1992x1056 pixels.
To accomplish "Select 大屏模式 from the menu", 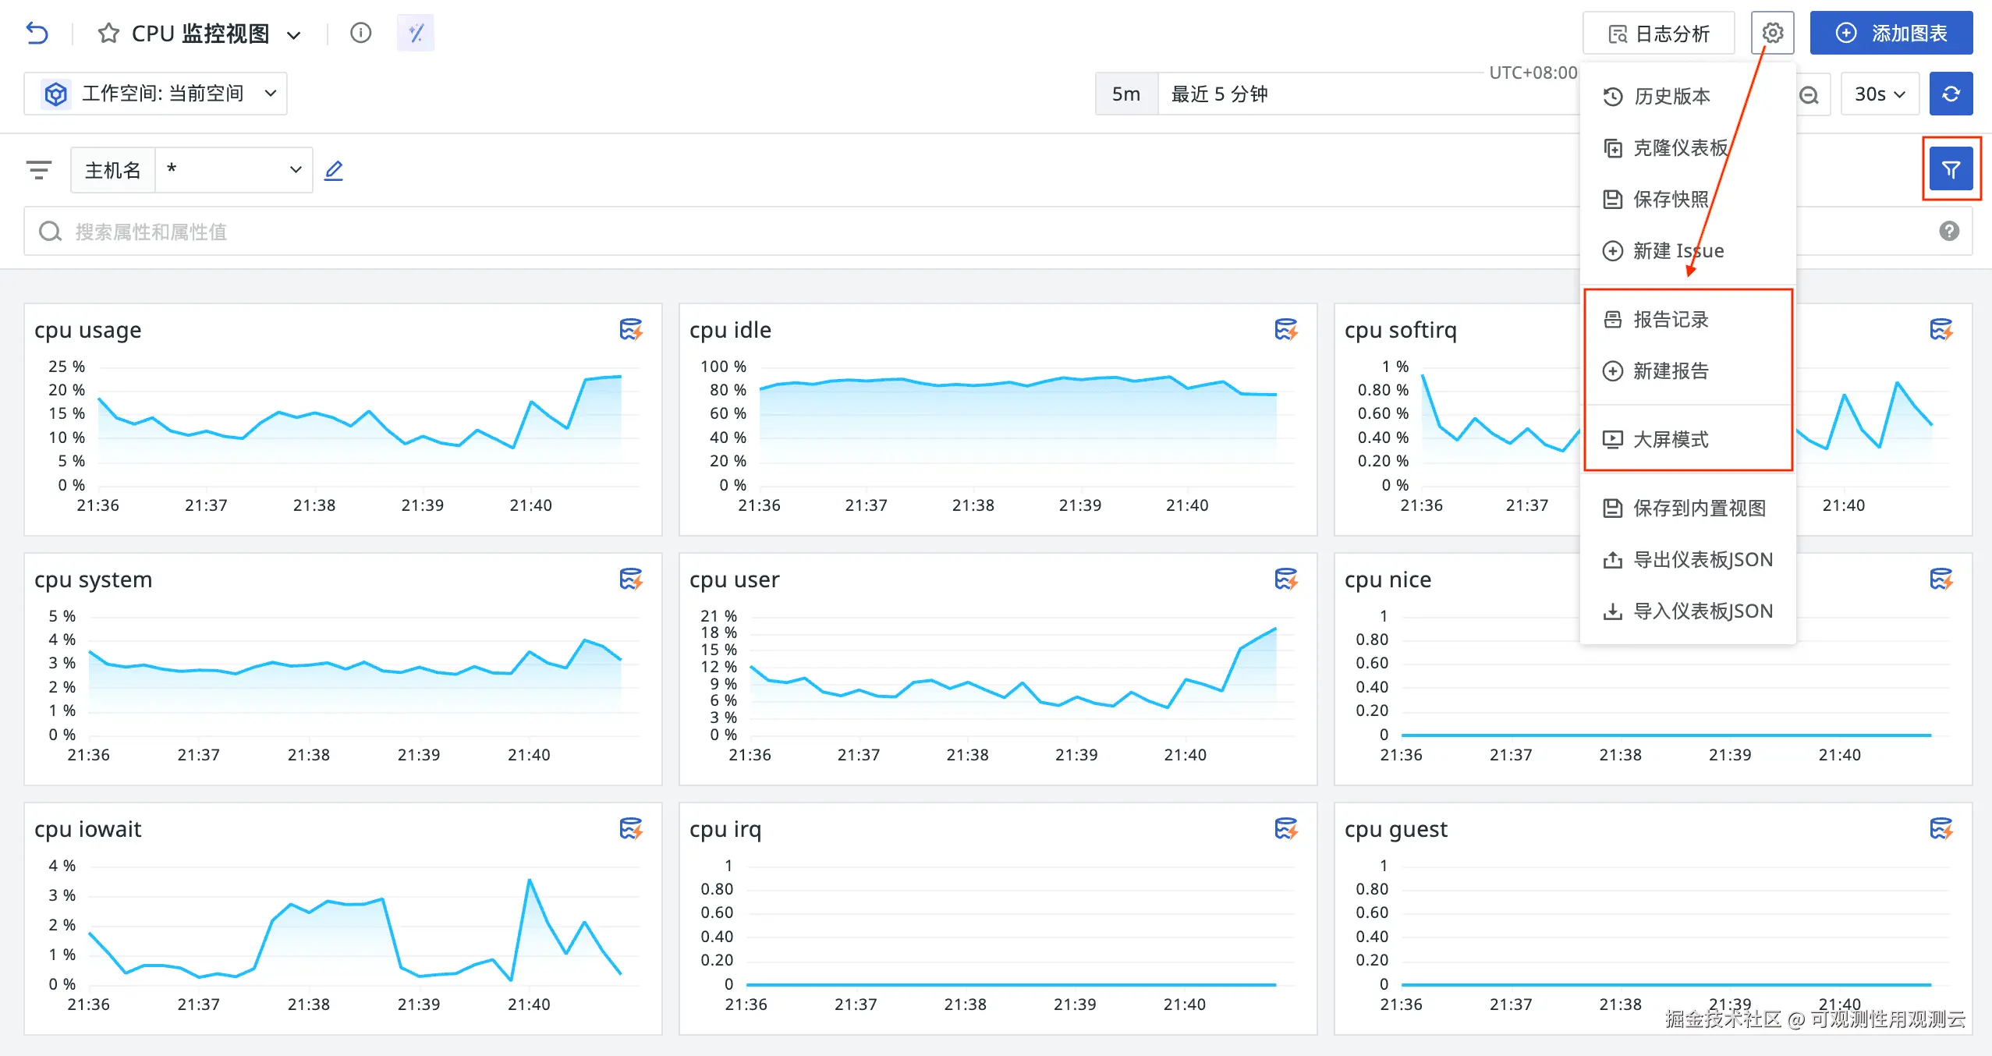I will coord(1671,440).
